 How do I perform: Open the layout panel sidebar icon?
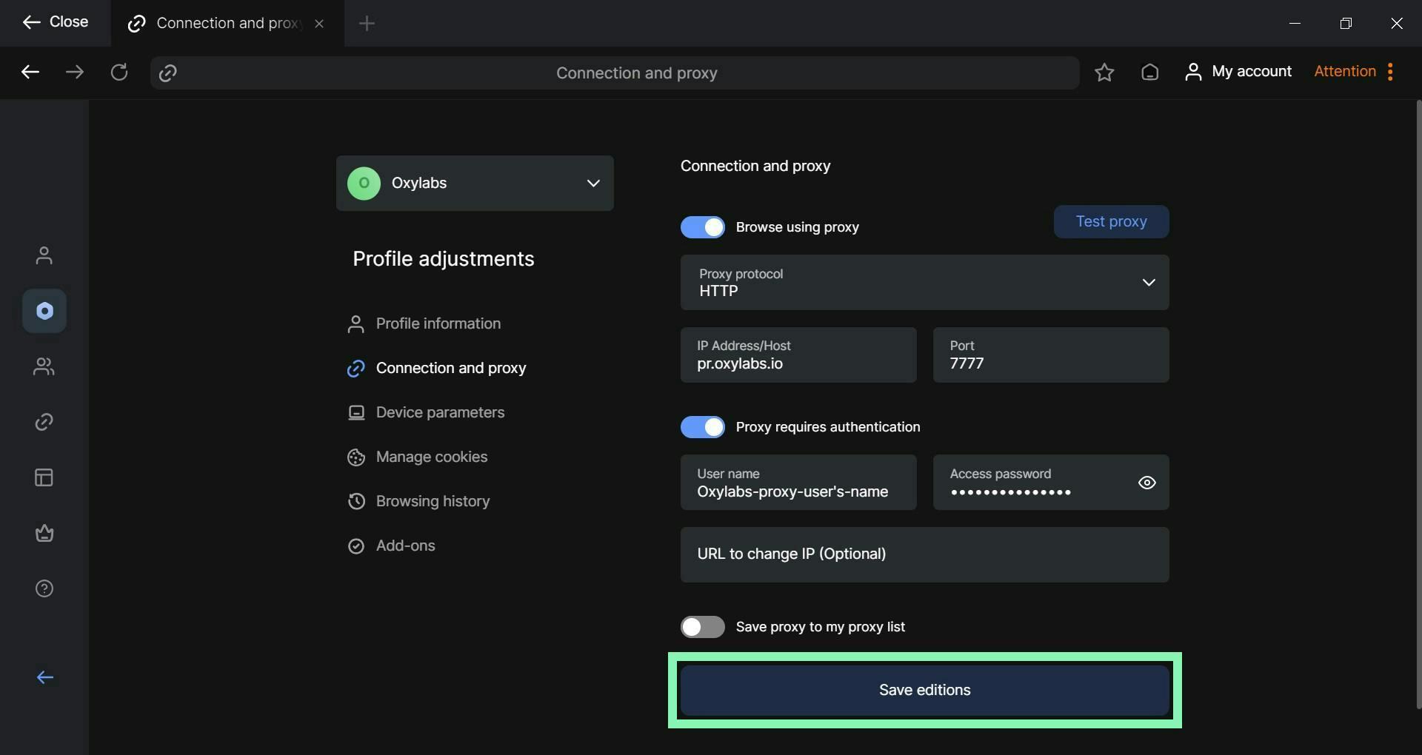click(x=44, y=477)
